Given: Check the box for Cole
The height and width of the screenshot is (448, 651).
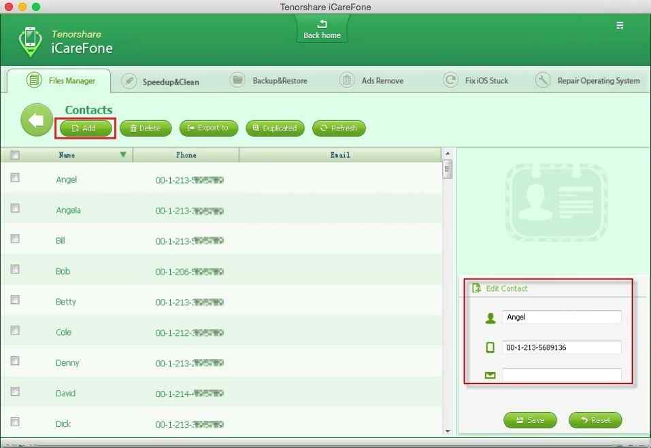Looking at the screenshot, I should coord(15,330).
